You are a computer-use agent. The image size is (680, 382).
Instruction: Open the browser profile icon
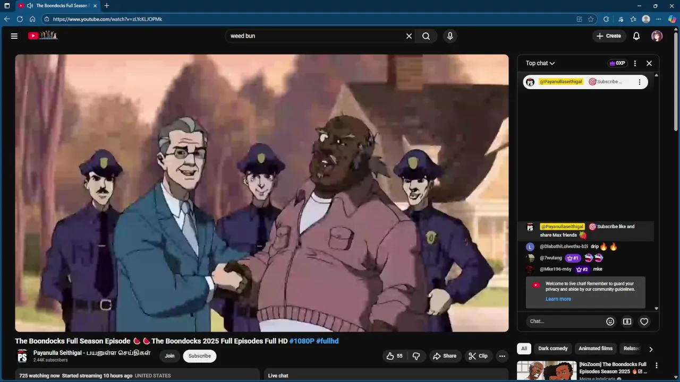click(646, 19)
